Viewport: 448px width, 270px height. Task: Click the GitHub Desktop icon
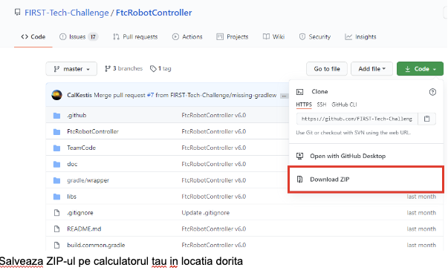pyautogui.click(x=299, y=156)
